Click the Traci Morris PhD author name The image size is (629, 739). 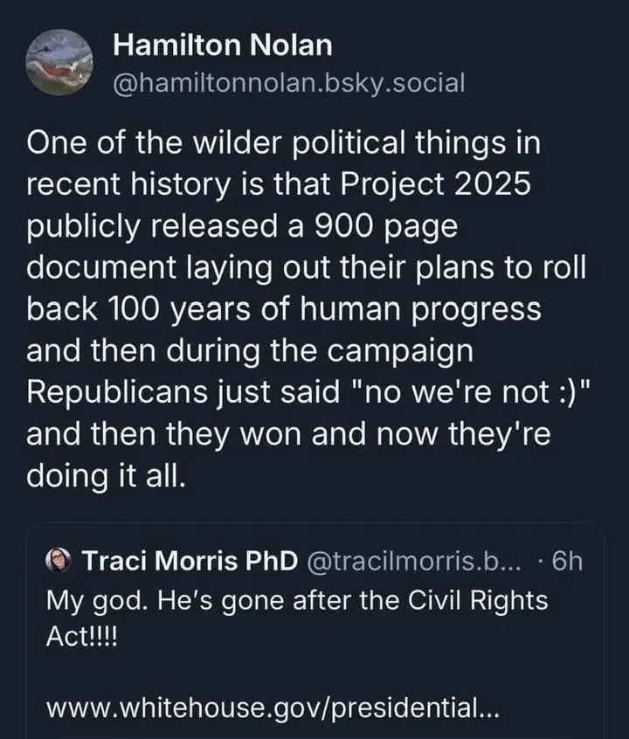click(190, 561)
